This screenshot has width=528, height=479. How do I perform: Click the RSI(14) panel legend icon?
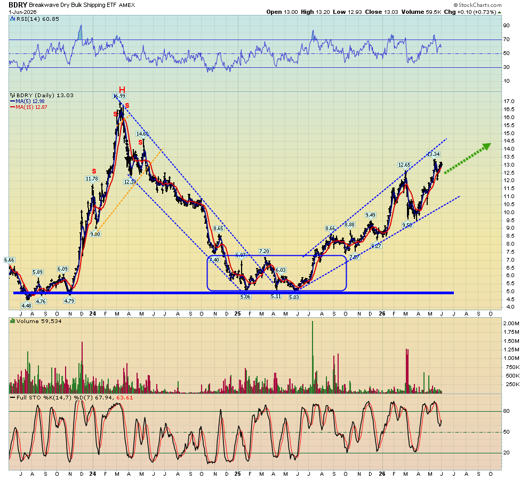click(12, 19)
